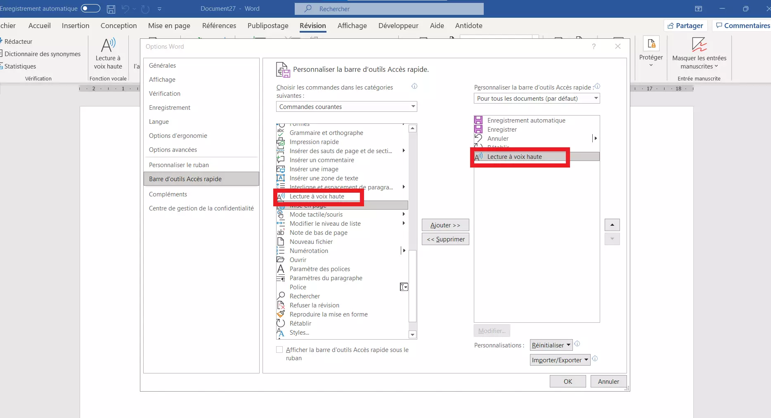Select Options avancées category
Screen dimensions: 771x418
pyautogui.click(x=201, y=150)
